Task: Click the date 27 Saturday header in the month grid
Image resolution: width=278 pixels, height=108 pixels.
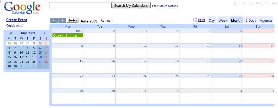Action: tap(241, 76)
